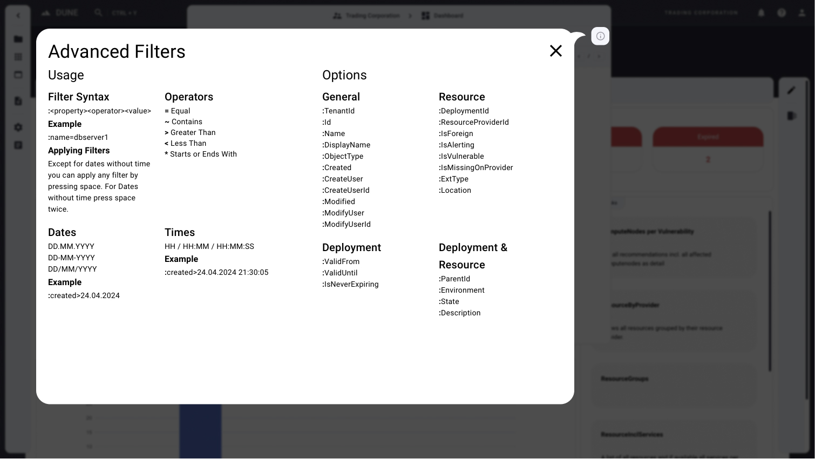Image resolution: width=815 pixels, height=459 pixels.
Task: Open the user account profile icon
Action: click(802, 13)
